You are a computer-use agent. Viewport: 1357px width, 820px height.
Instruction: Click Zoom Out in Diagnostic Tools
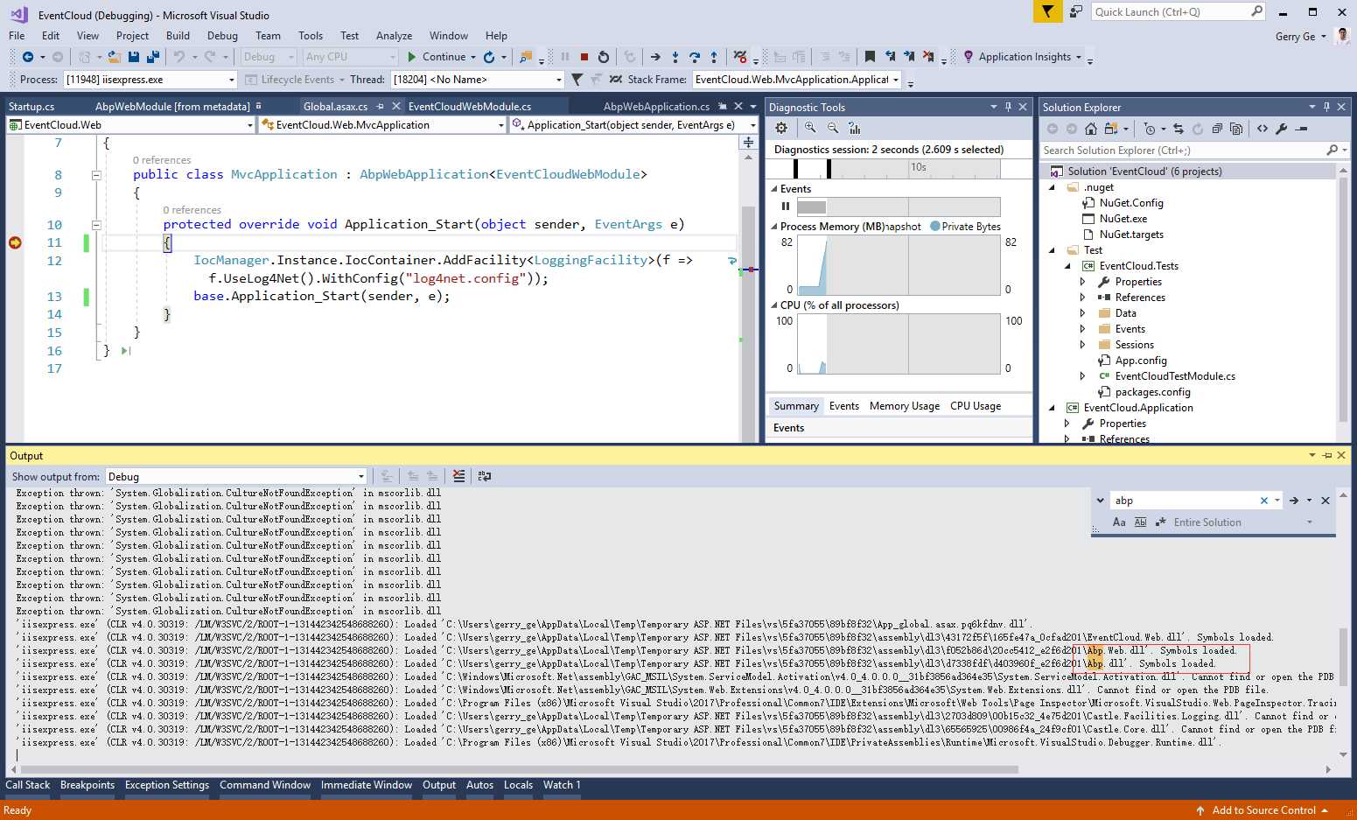832,128
